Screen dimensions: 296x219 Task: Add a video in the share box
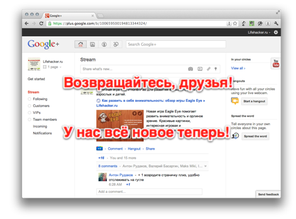[x=200, y=69]
